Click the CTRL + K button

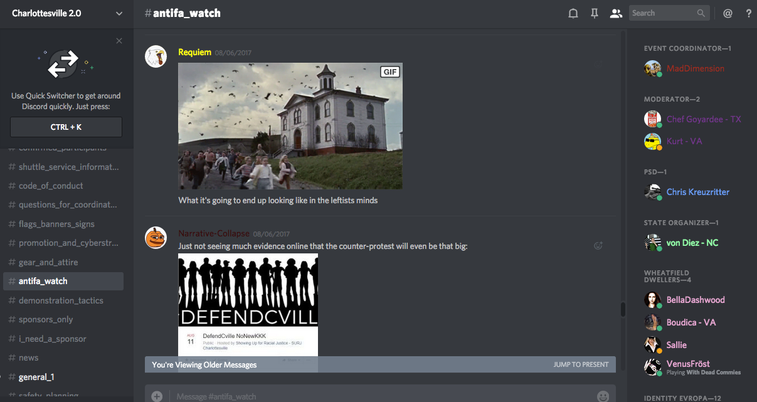pos(66,127)
